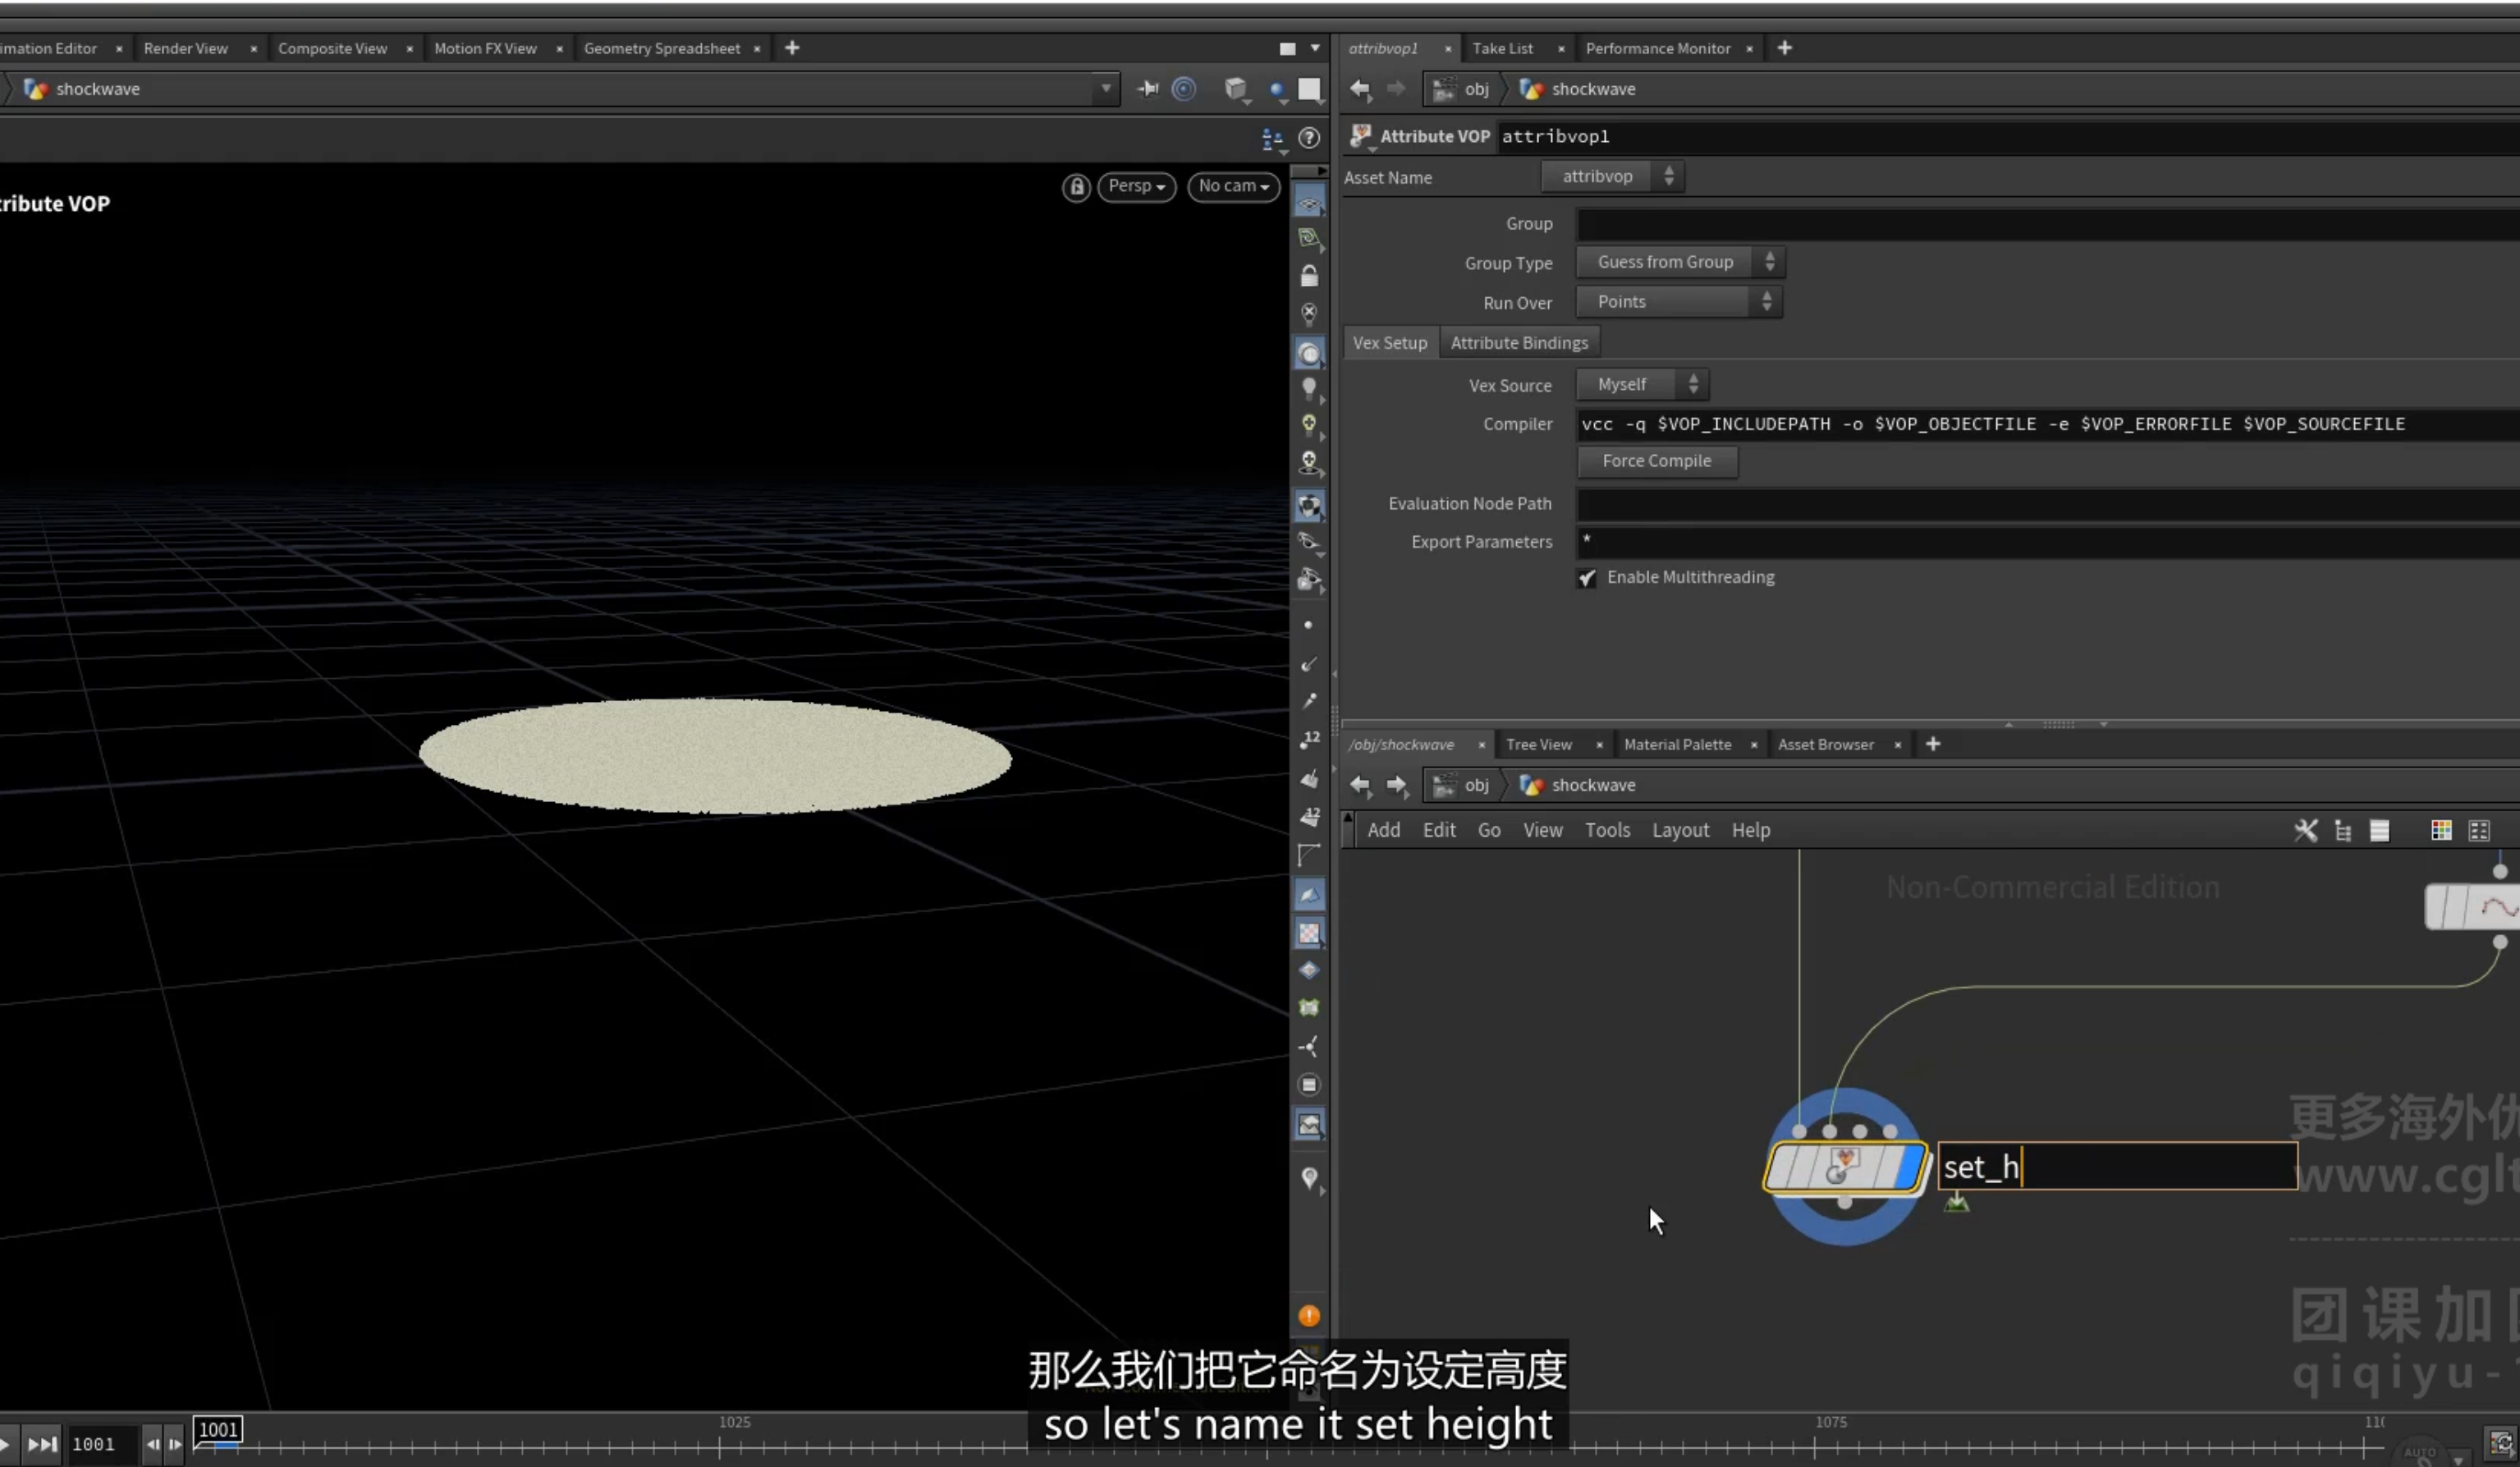Open the network editor tools wrench icon
2520x1467 pixels.
2305,830
